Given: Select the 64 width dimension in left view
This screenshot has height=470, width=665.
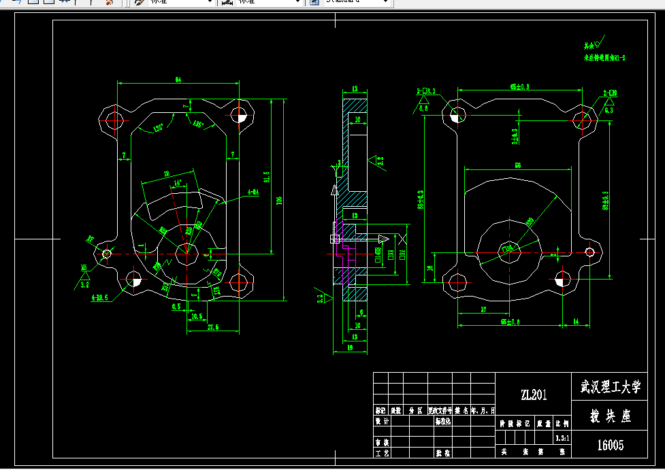Looking at the screenshot, I should tap(178, 80).
